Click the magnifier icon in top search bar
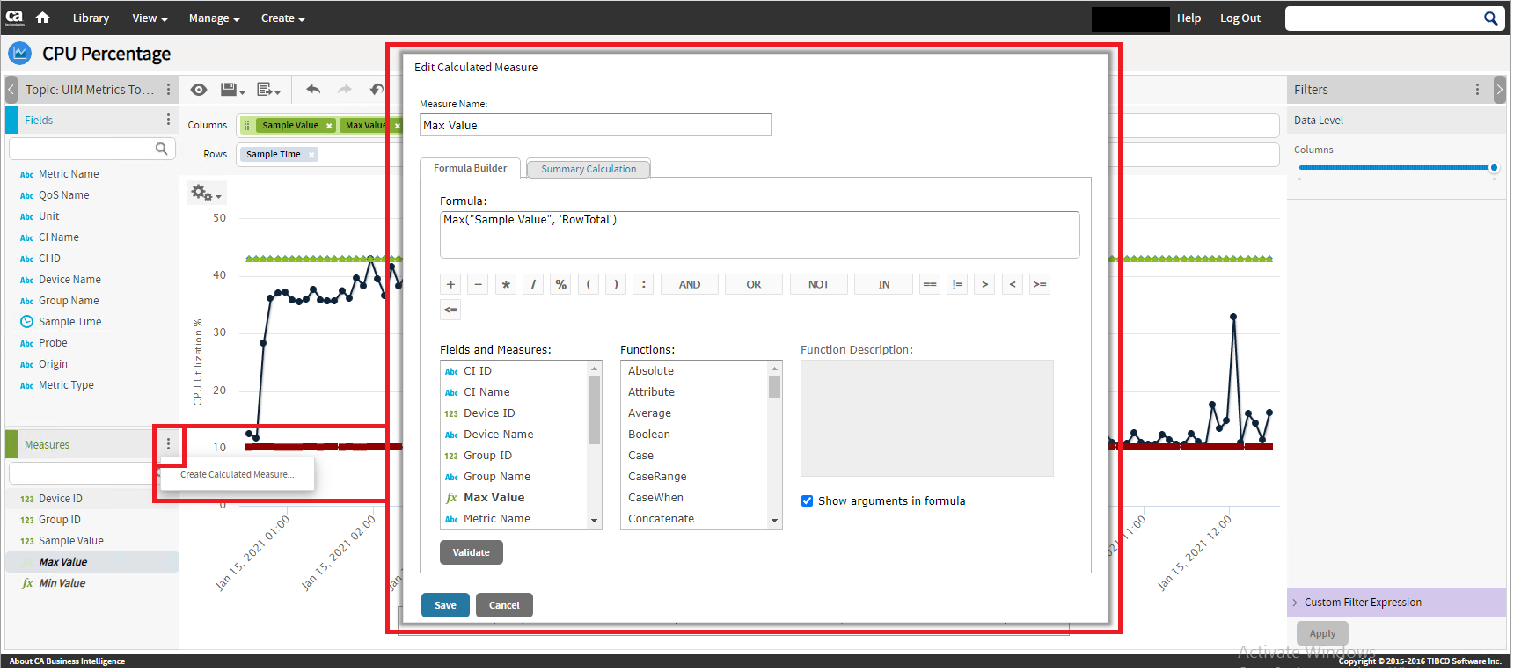 pyautogui.click(x=1490, y=18)
